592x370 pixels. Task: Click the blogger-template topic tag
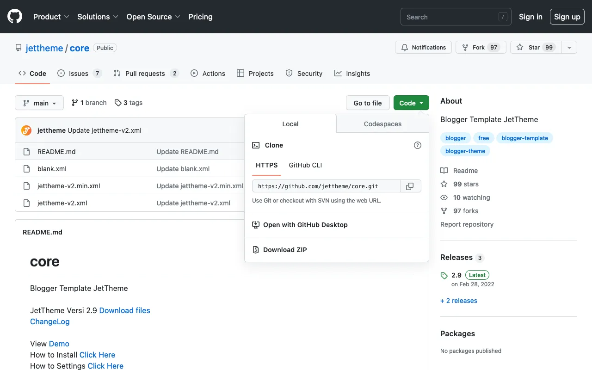(x=524, y=138)
